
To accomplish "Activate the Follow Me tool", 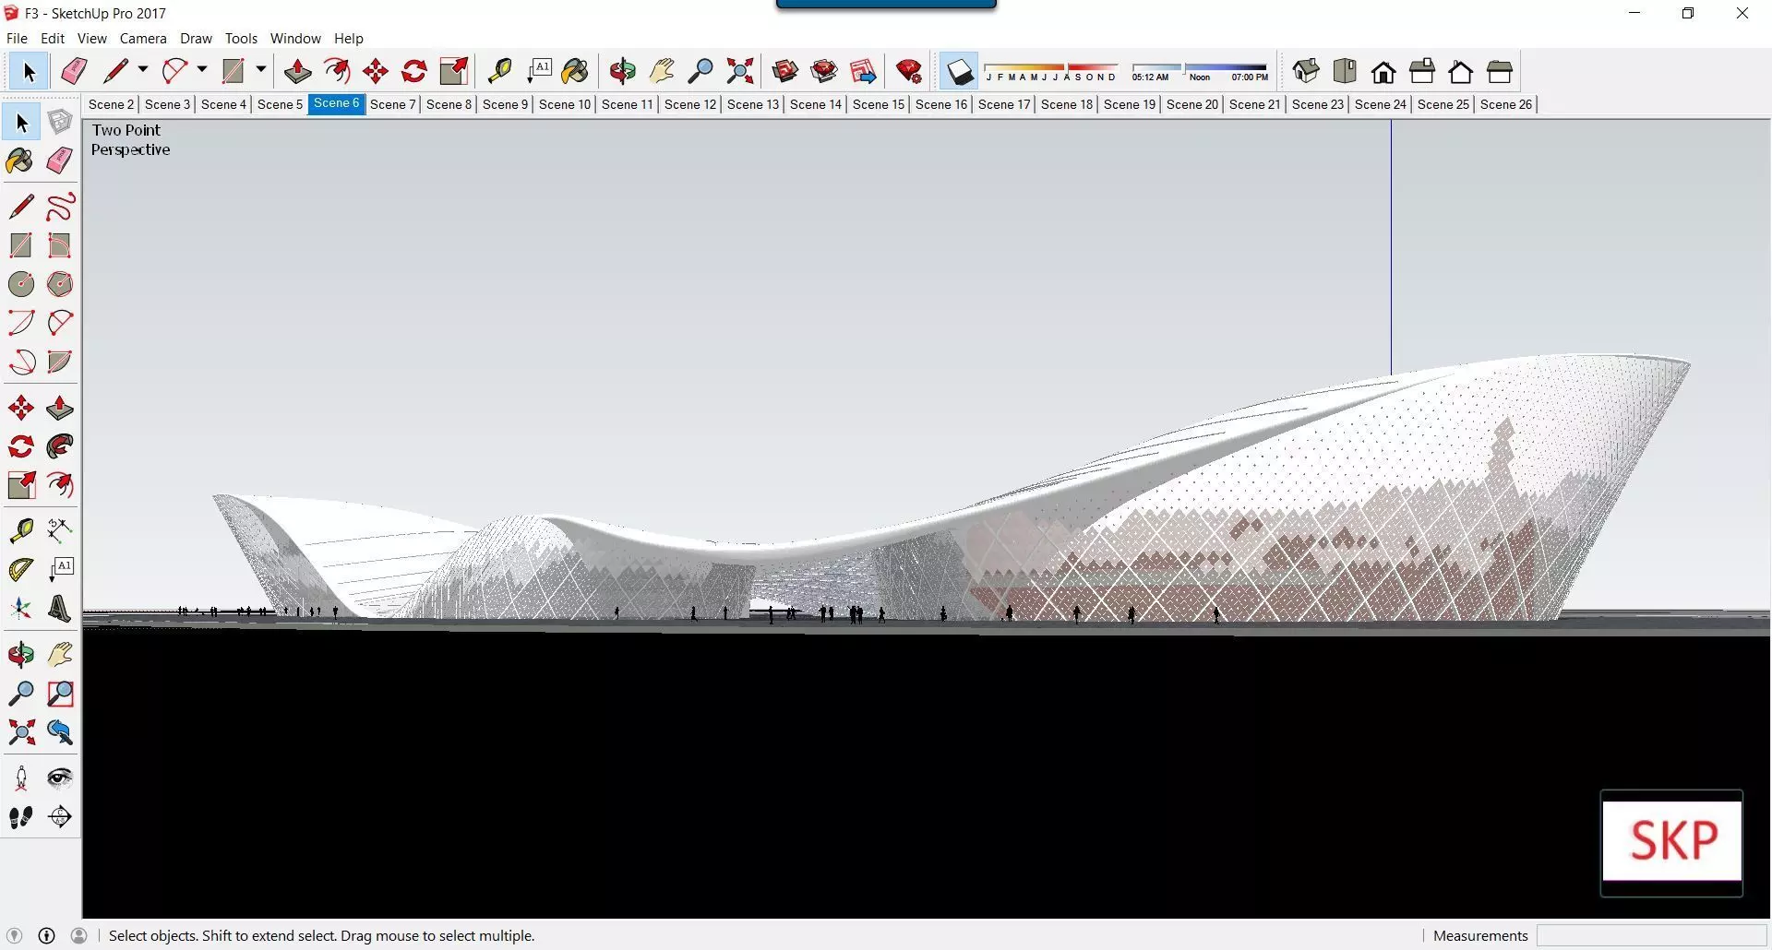I will pyautogui.click(x=60, y=446).
